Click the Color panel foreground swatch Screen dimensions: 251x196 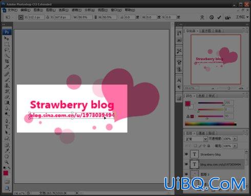188,104
